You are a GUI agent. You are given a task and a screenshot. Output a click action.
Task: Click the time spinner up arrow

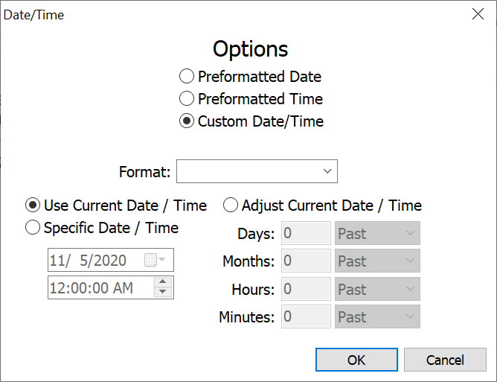point(164,281)
